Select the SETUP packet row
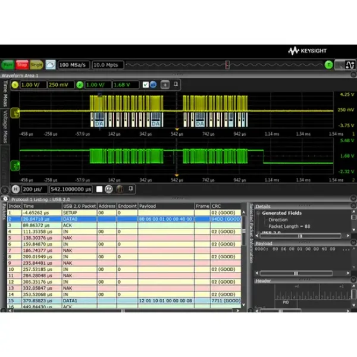357x357 pixels. click(x=124, y=212)
